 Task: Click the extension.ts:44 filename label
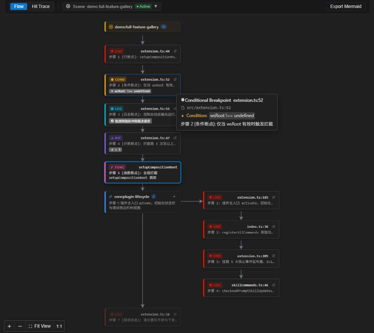(155, 51)
